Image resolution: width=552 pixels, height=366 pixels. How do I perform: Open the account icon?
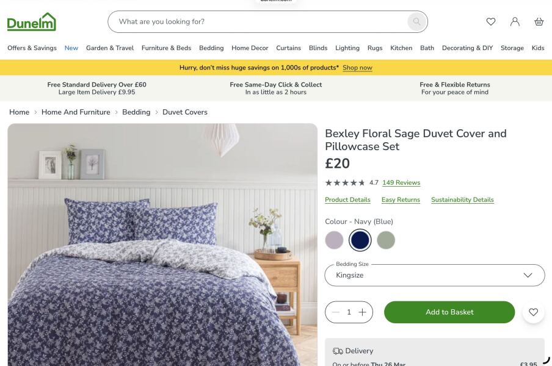(515, 21)
